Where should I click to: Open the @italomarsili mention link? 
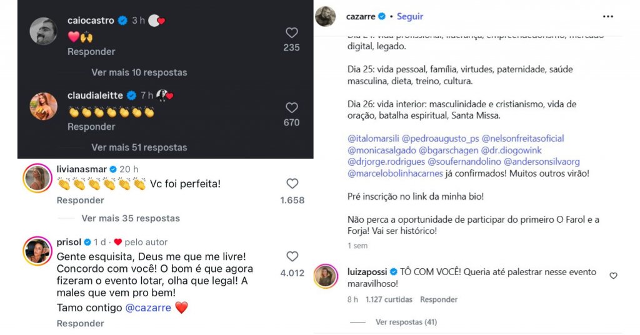point(372,138)
